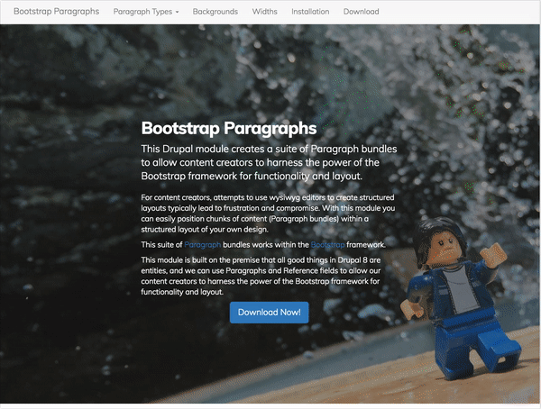Go to the Widths nav item

[264, 12]
